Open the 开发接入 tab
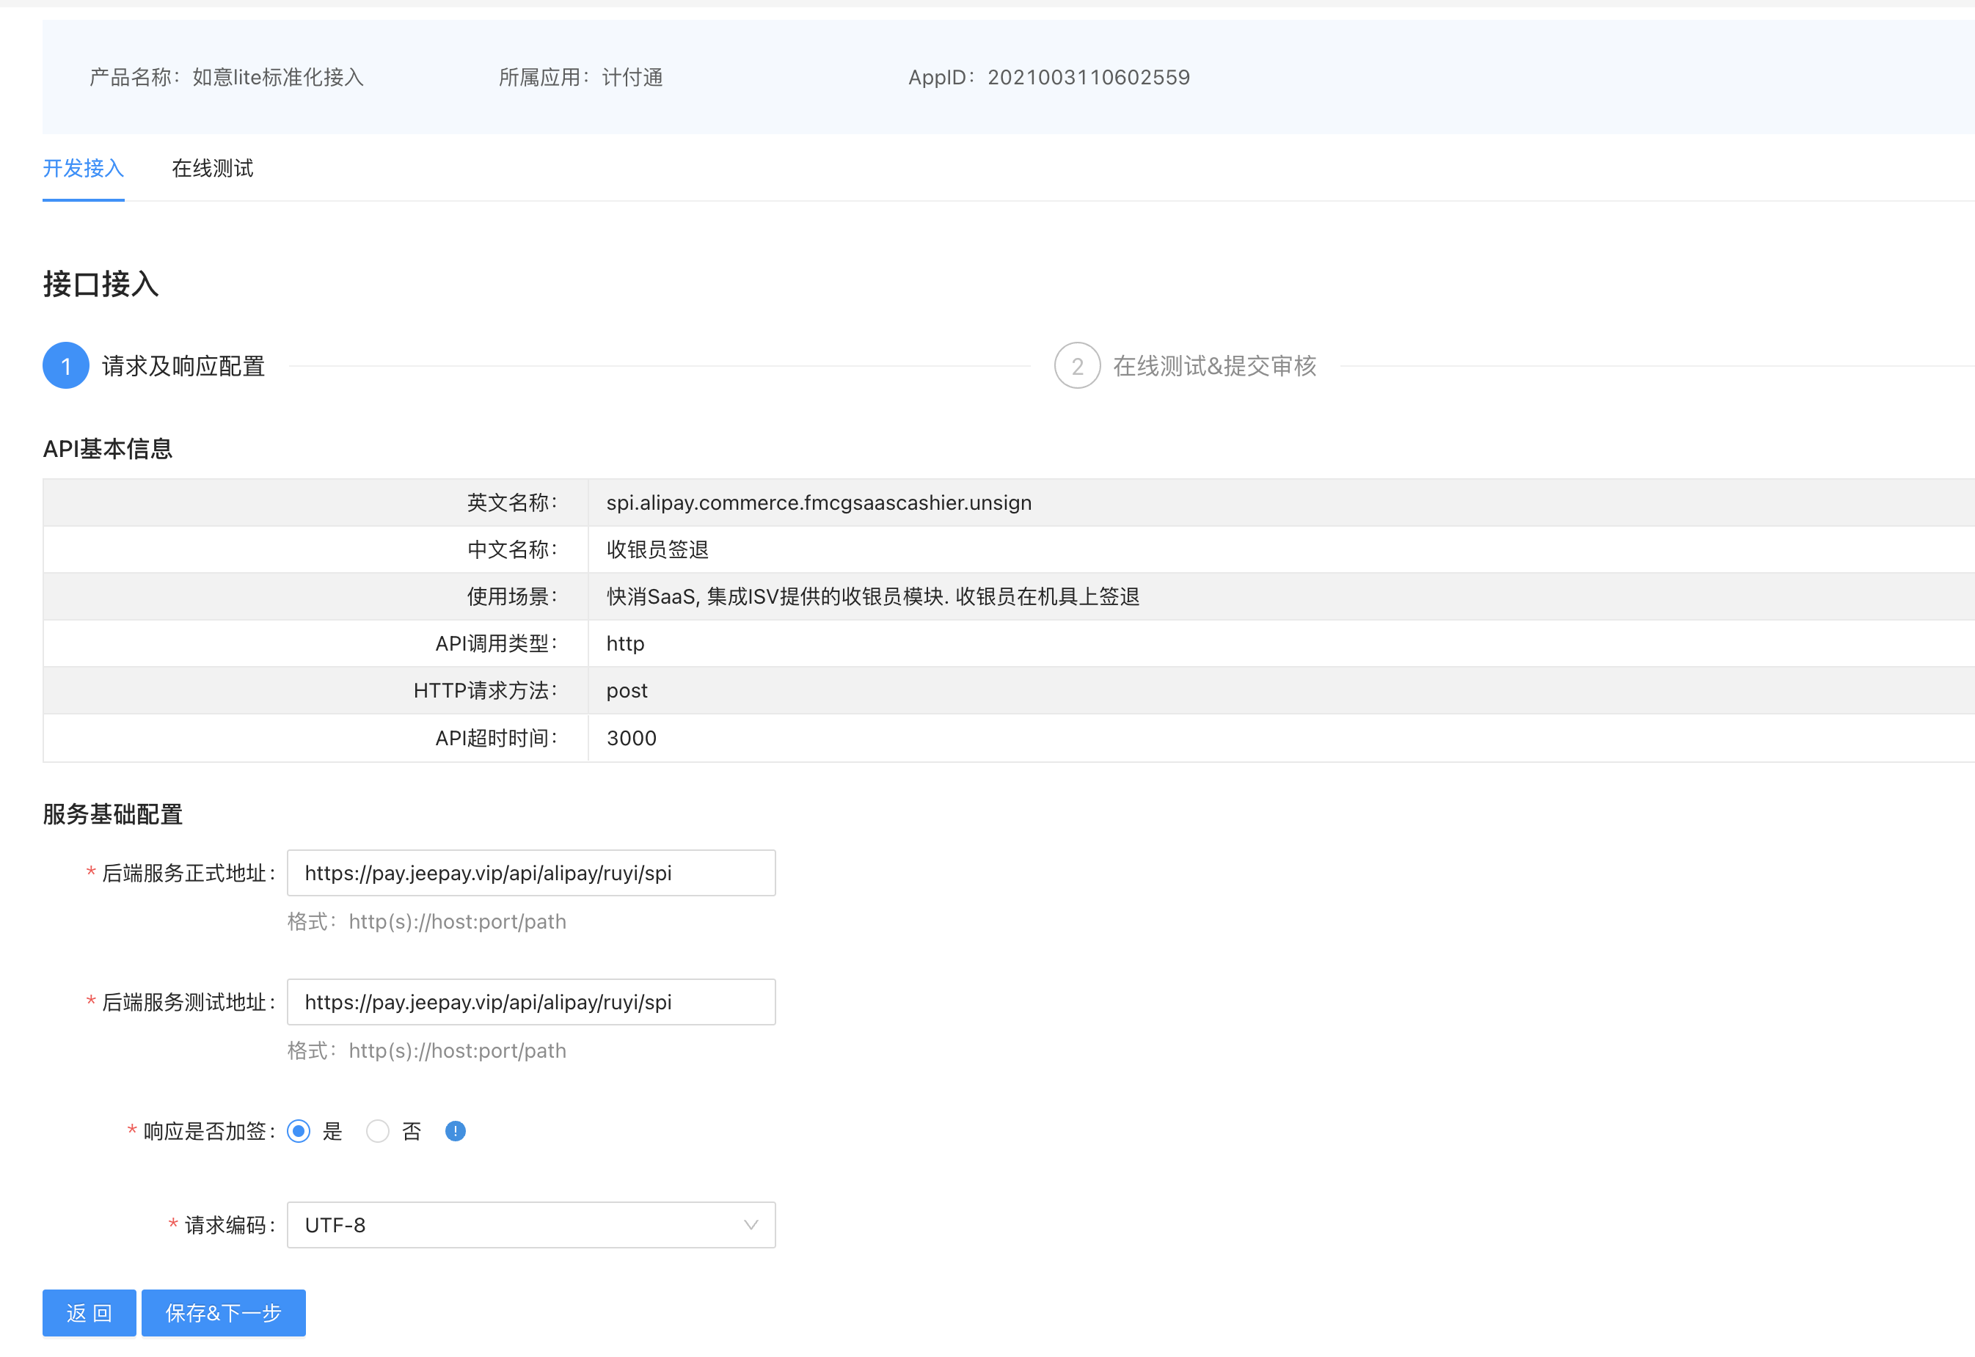The image size is (1975, 1357). pos(84,169)
